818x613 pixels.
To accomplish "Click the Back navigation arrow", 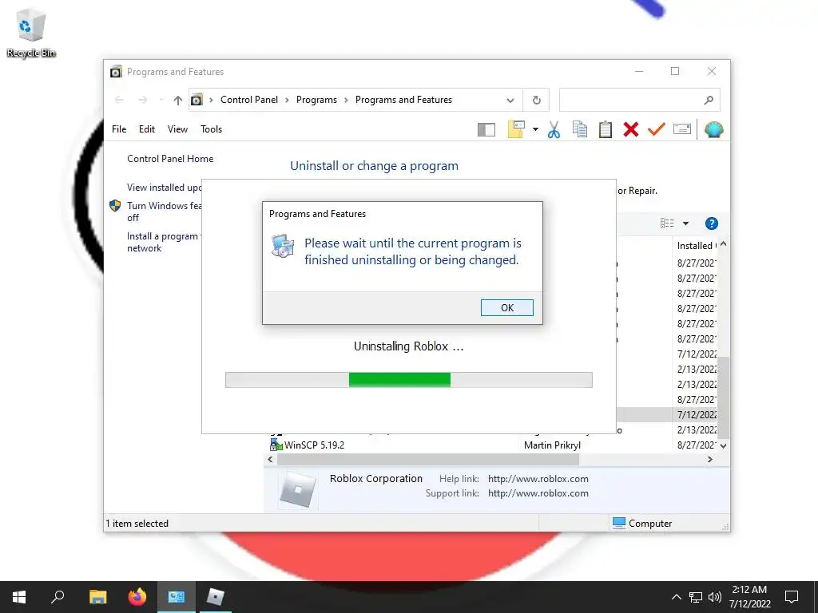I will (x=119, y=100).
